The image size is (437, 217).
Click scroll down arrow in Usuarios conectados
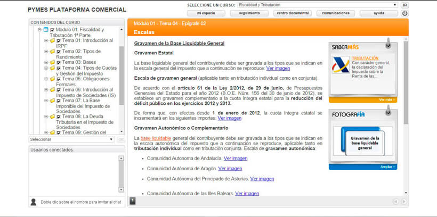(121, 189)
